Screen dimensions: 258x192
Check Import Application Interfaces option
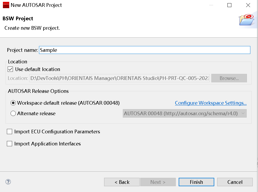point(10,144)
